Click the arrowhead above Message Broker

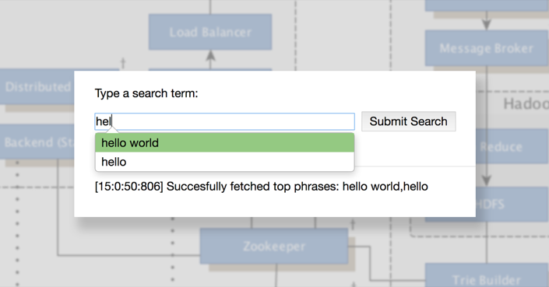(x=487, y=24)
